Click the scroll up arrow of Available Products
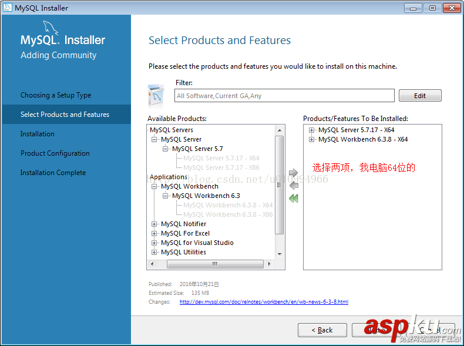Screen dimensions: 464x346 (x=280, y=130)
